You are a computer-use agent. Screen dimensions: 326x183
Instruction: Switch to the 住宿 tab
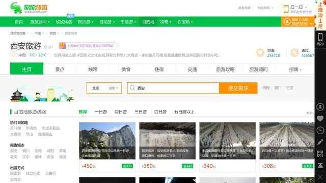coord(159,69)
